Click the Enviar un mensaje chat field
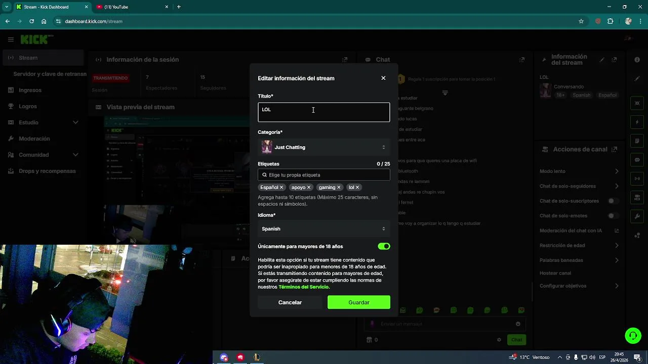Screen dimensions: 648x364 (x=445, y=324)
